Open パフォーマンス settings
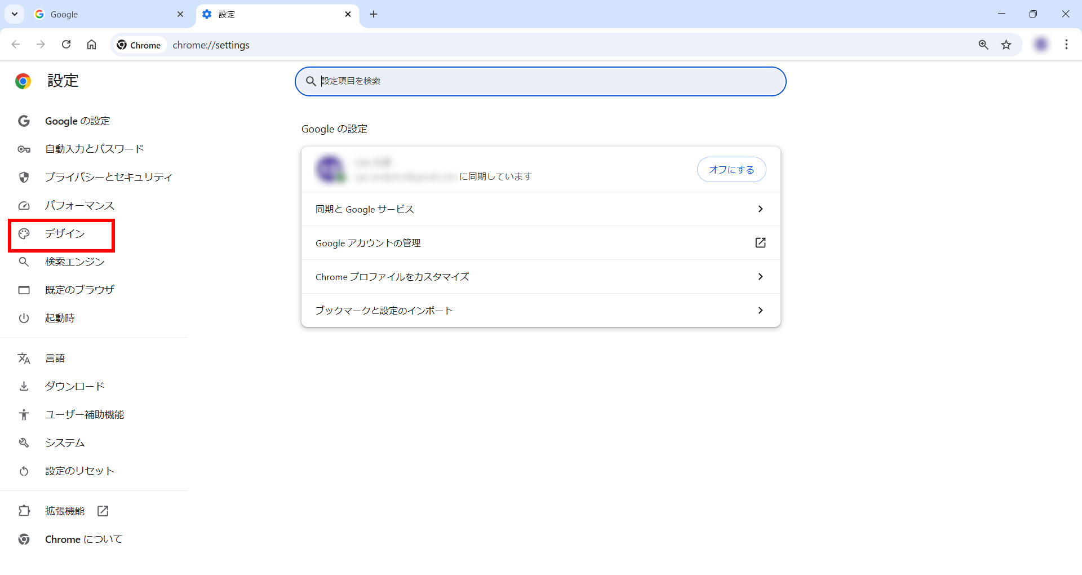This screenshot has width=1082, height=575. coord(79,206)
